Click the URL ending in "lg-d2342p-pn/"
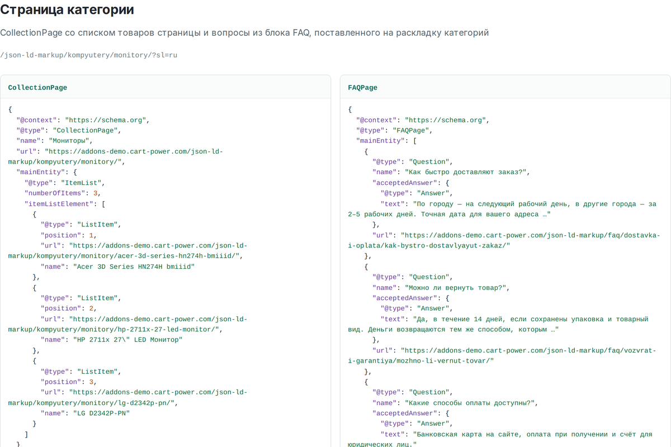 pyautogui.click(x=127, y=398)
